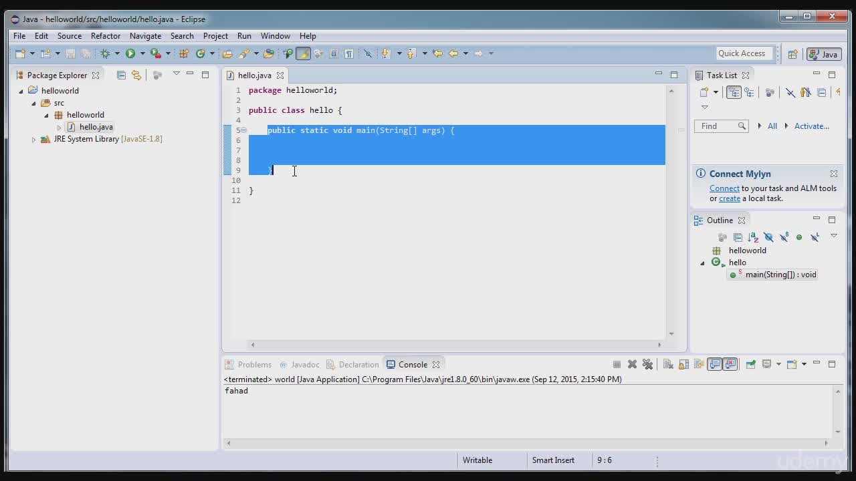The width and height of the screenshot is (856, 481).
Task: Click Collapse All icon in Task List
Action: [x=821, y=92]
